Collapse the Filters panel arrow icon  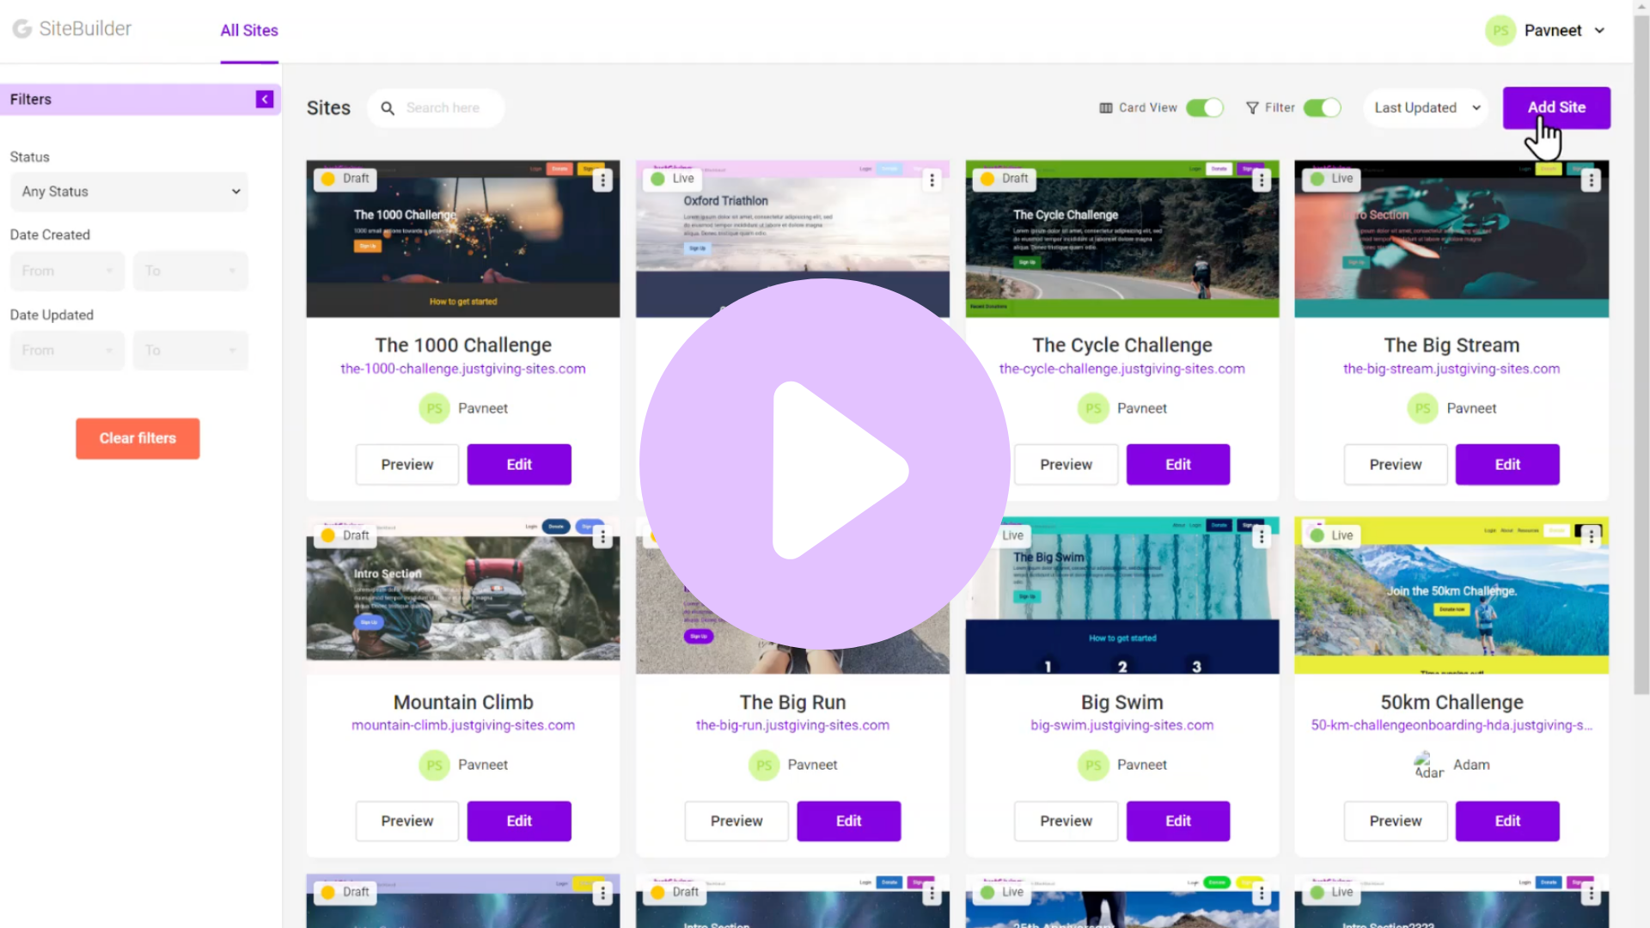point(265,100)
